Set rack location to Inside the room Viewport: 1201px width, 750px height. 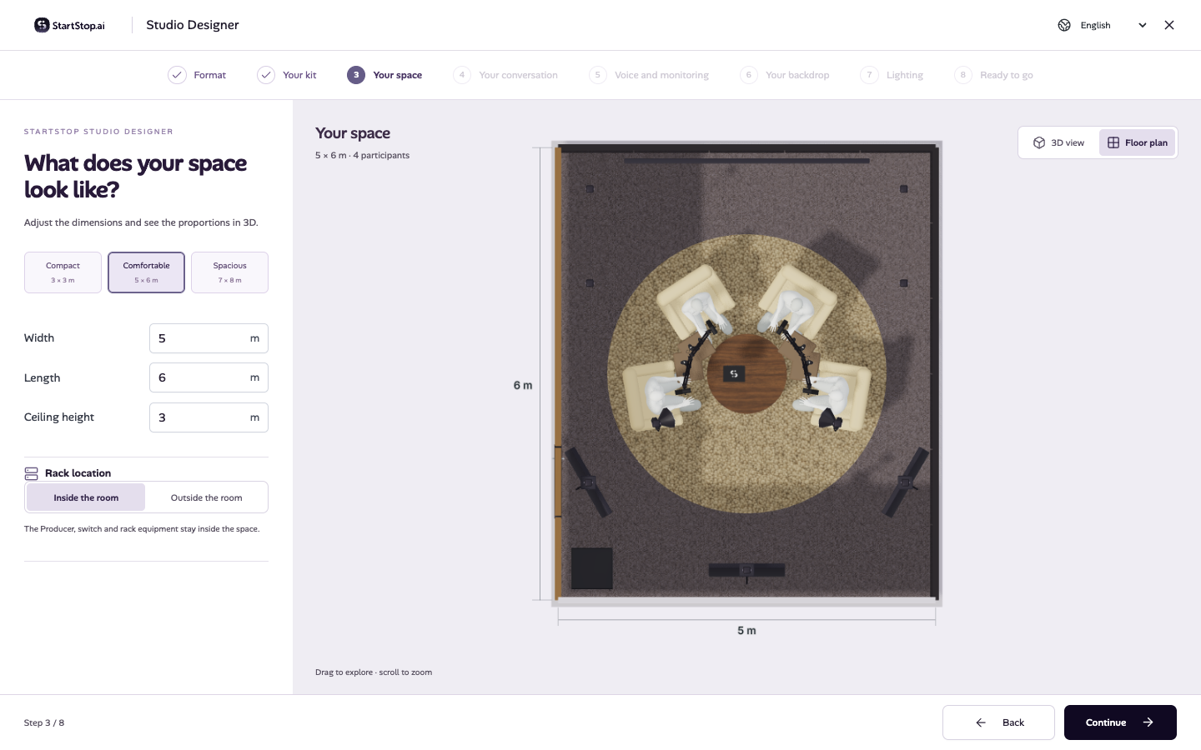(86, 497)
